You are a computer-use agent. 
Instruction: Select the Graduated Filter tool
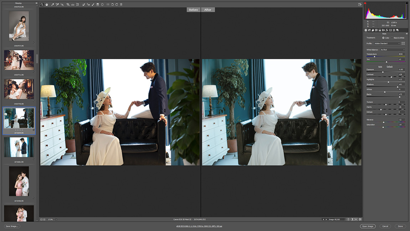98,4
